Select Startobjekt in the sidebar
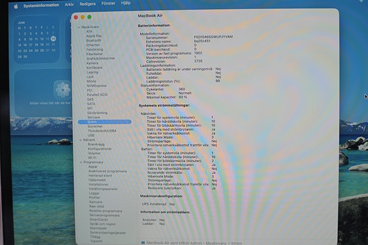368x245 pixels. coord(99,228)
